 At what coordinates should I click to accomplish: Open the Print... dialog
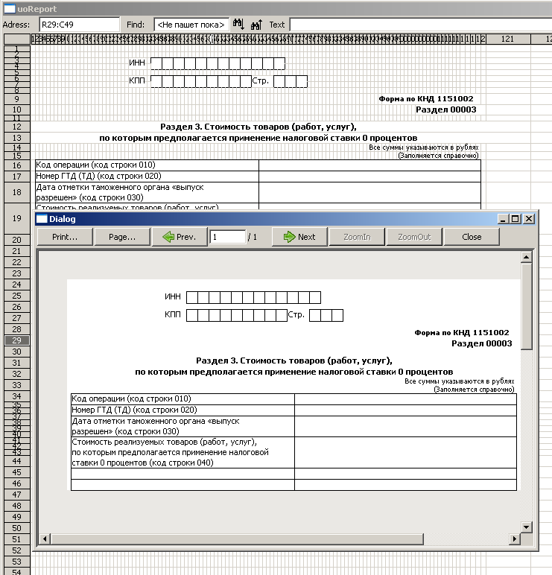(x=66, y=237)
